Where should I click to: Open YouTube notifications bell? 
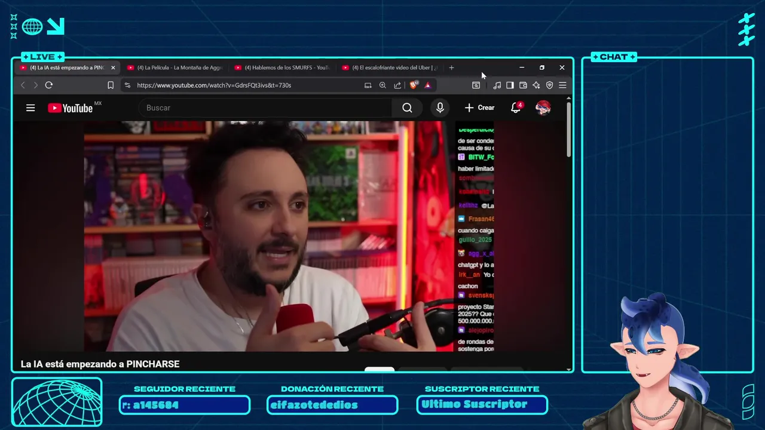click(515, 108)
